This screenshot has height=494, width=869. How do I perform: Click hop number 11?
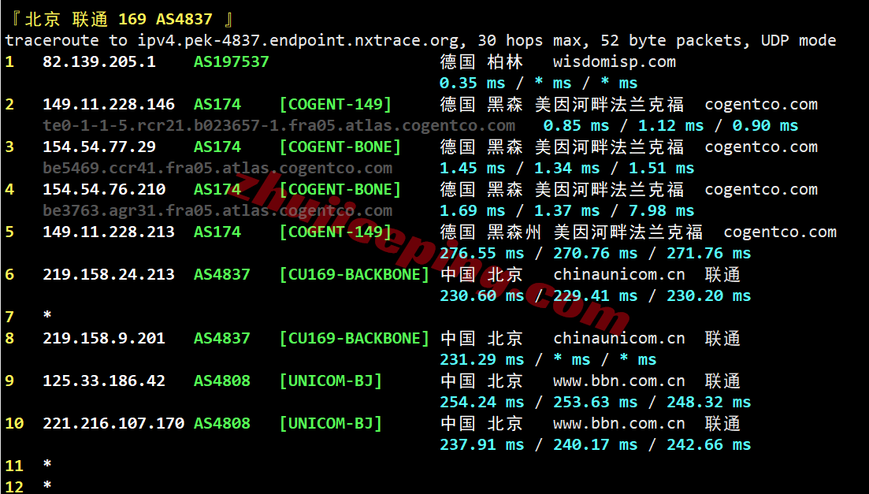[14, 466]
